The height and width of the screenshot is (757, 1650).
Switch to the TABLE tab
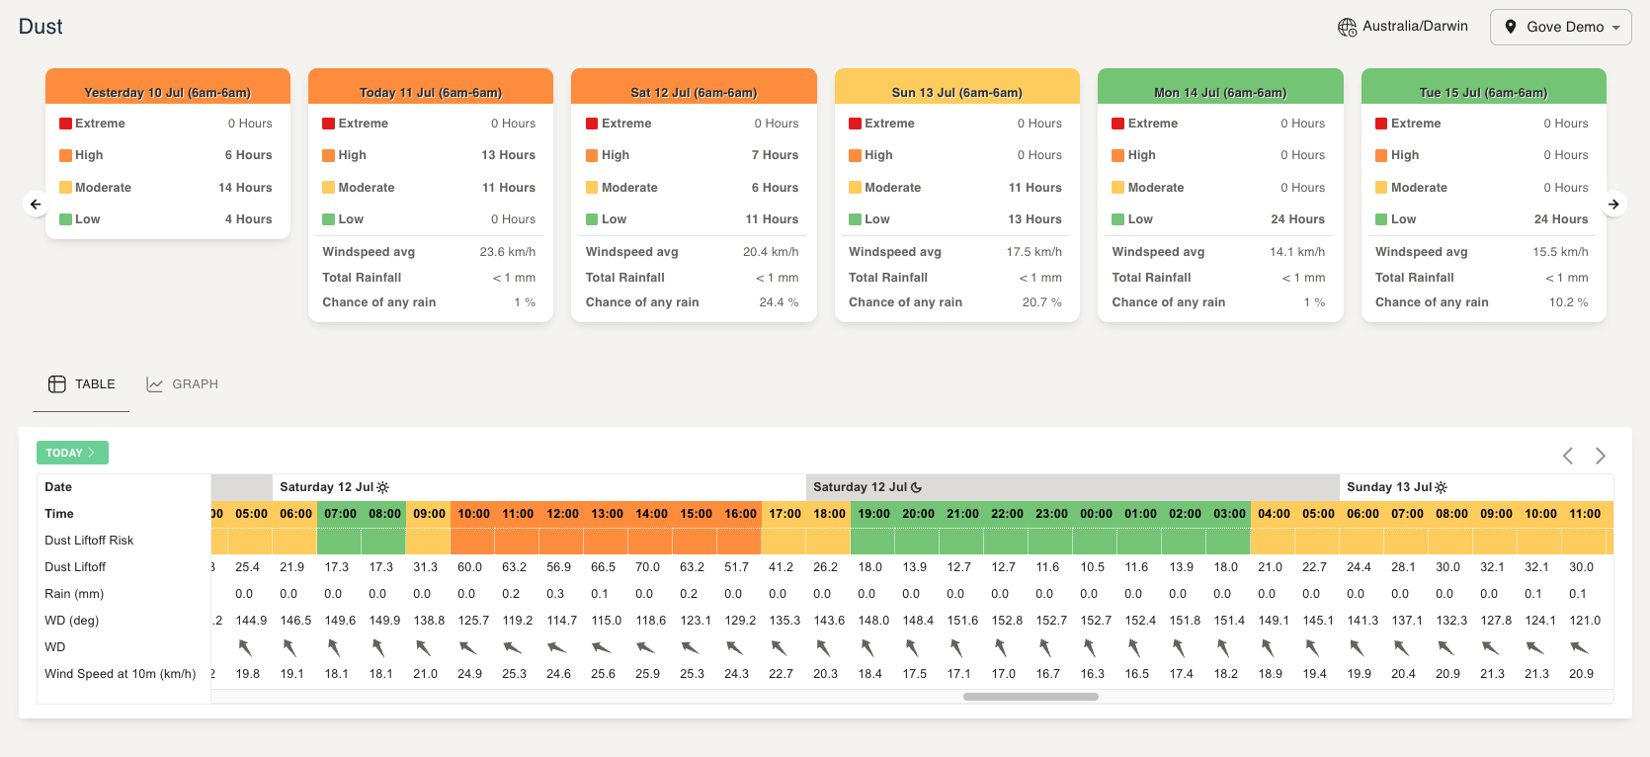(x=82, y=384)
